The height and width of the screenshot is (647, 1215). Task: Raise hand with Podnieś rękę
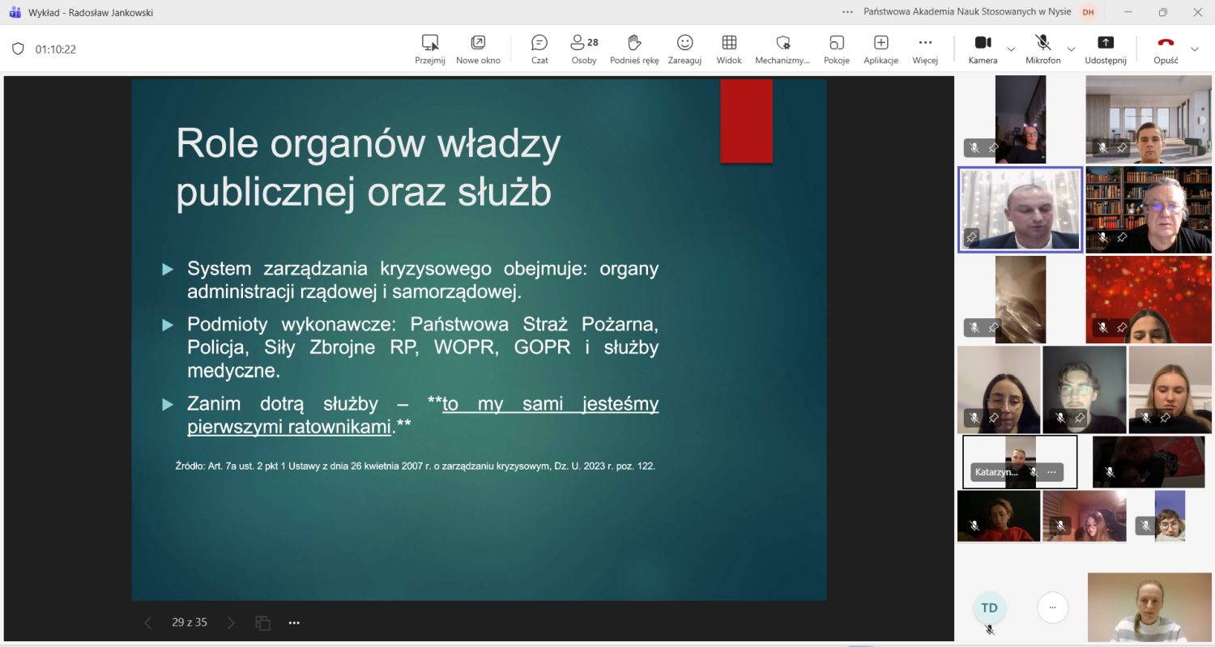click(x=634, y=49)
